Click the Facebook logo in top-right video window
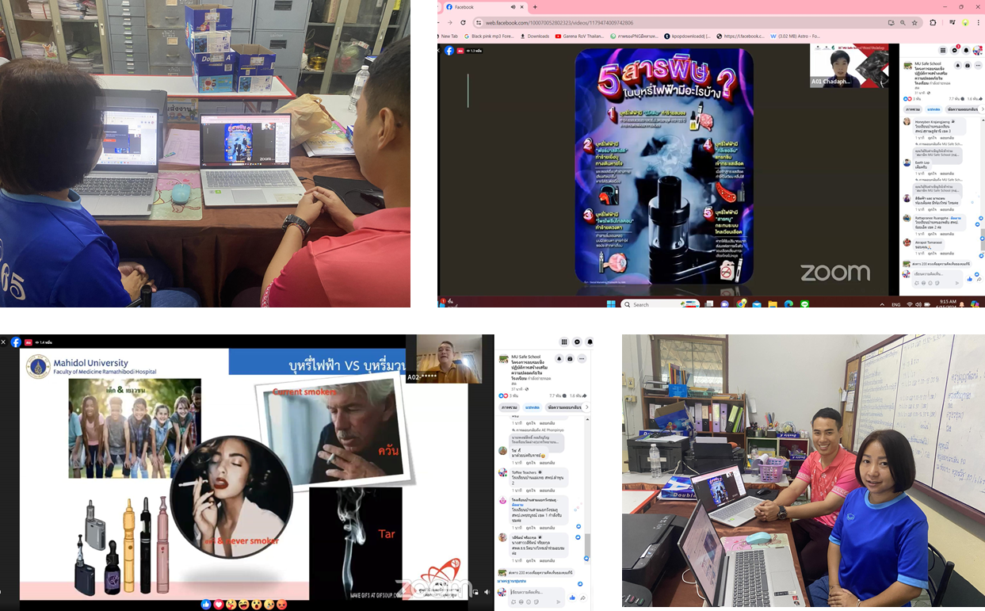 click(x=449, y=51)
